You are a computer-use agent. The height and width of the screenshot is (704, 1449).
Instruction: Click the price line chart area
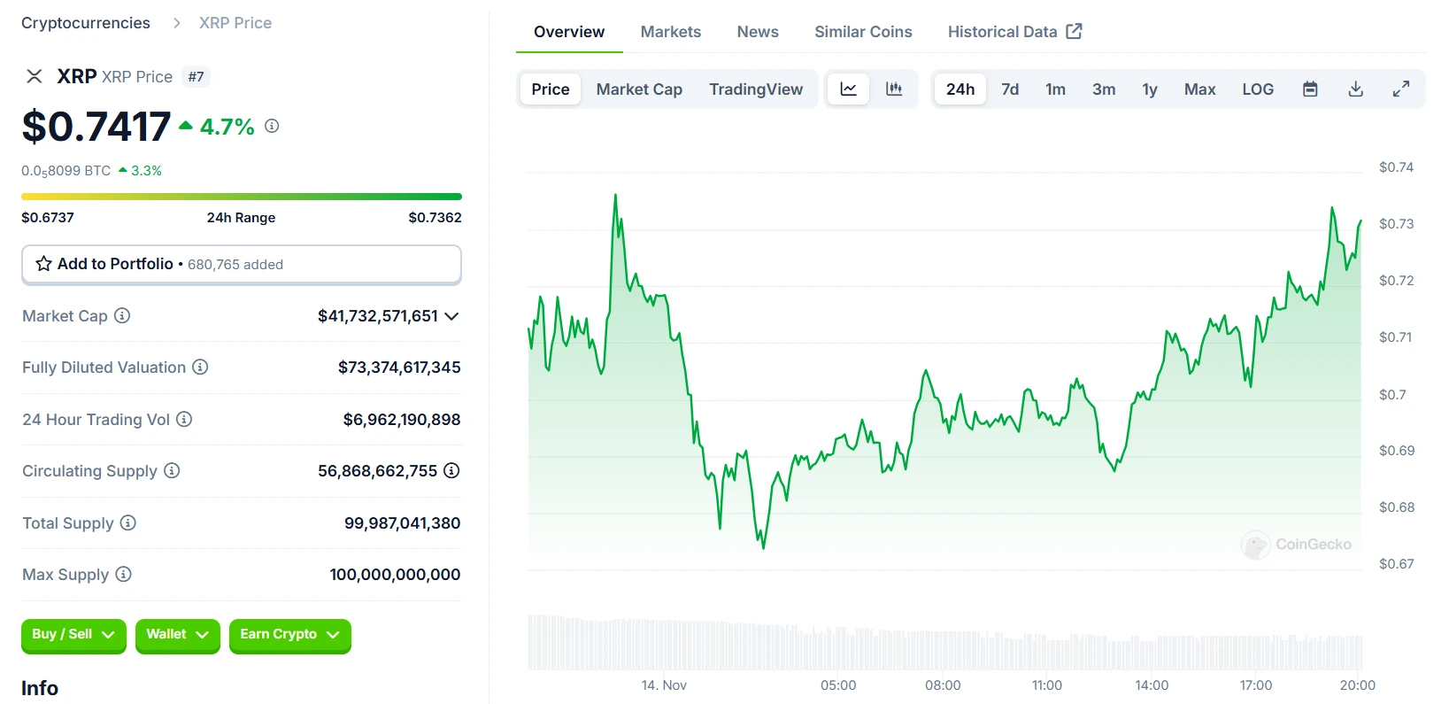944,372
